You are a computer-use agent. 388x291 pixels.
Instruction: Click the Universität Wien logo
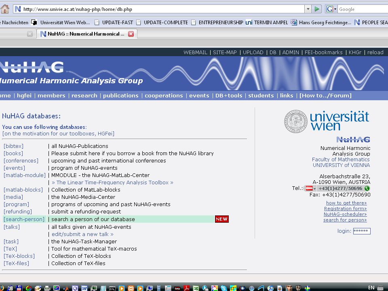click(327, 121)
